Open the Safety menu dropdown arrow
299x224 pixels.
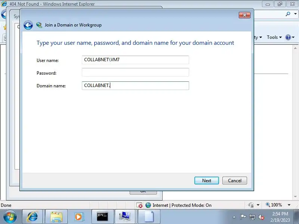click(261, 37)
